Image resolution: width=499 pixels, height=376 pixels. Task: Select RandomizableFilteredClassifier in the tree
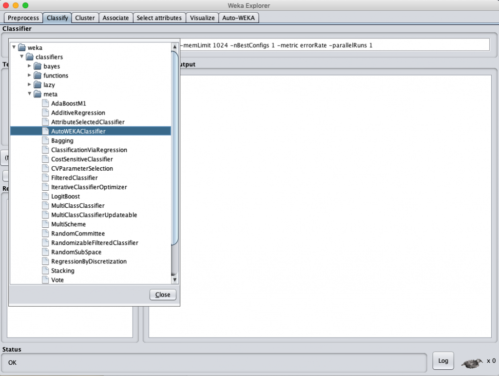tap(95, 242)
